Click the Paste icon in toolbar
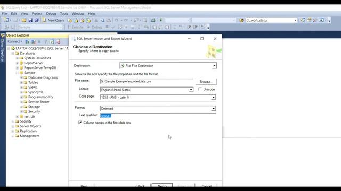Viewport: 341px width, 191px height. 109,20
